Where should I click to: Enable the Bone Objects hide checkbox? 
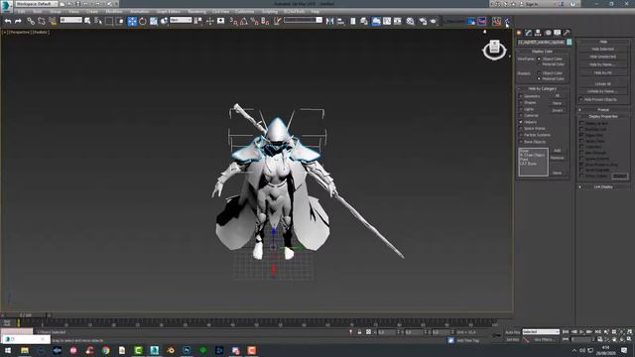(521, 142)
